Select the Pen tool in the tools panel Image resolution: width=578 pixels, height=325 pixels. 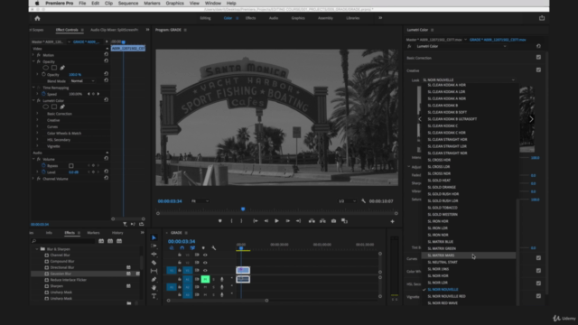[154, 279]
